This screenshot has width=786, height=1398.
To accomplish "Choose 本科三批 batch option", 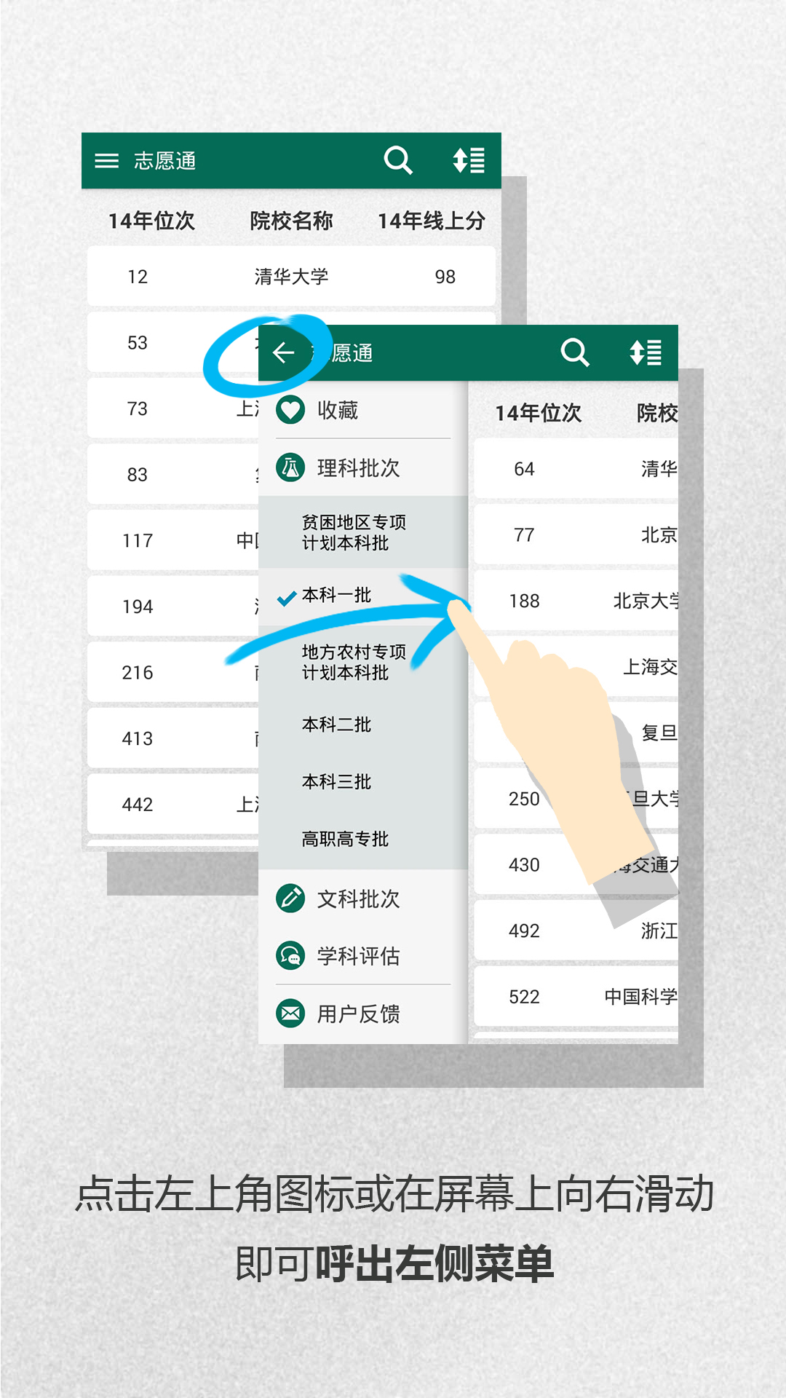I will point(336,781).
